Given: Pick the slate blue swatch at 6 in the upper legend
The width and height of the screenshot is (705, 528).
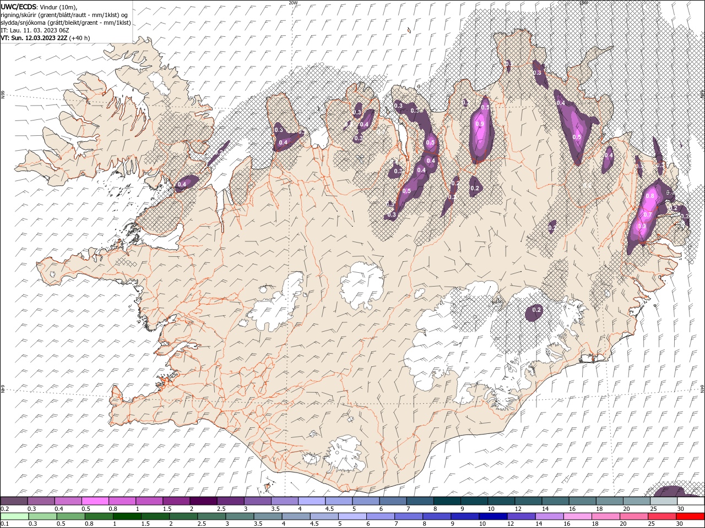Looking at the screenshot, I should [x=393, y=501].
